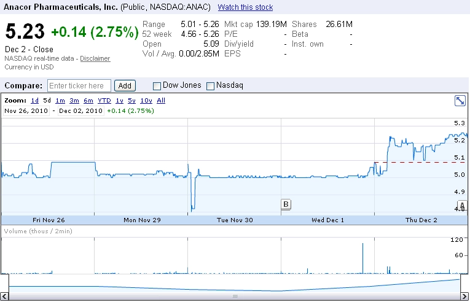This screenshot has width=470, height=302.
Task: Click the Nov 26, 2010 start date field
Action: tap(26, 111)
